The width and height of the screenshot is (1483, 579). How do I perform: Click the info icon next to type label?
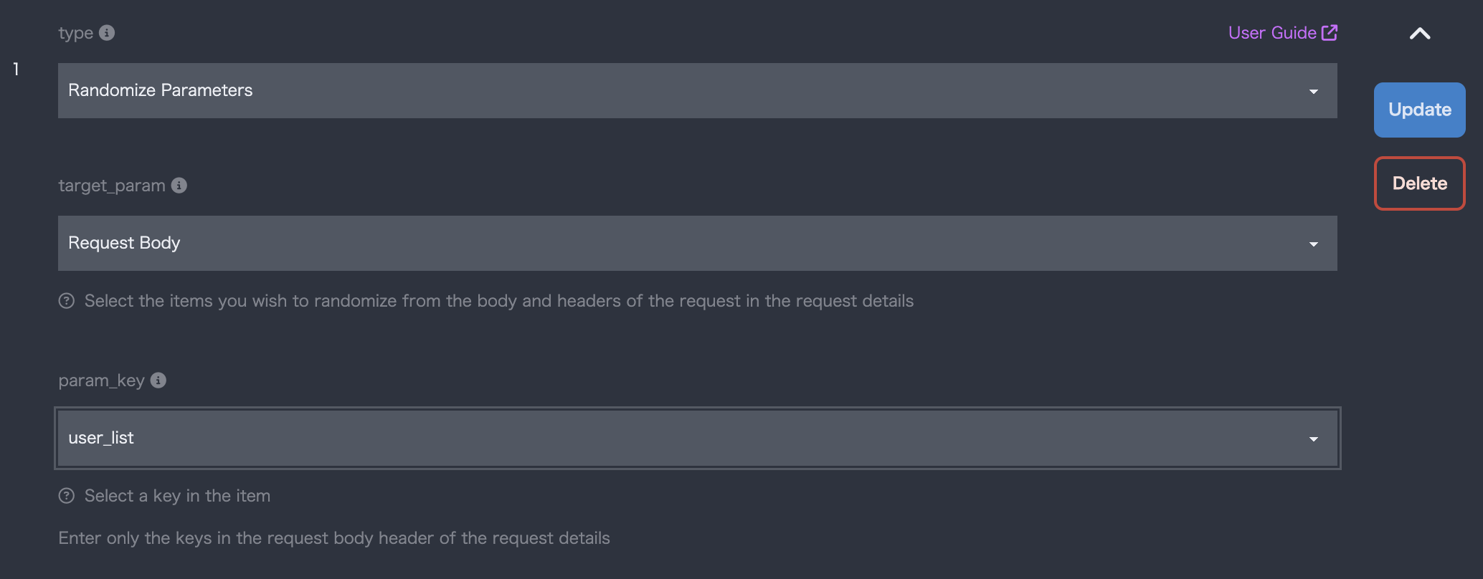click(107, 33)
